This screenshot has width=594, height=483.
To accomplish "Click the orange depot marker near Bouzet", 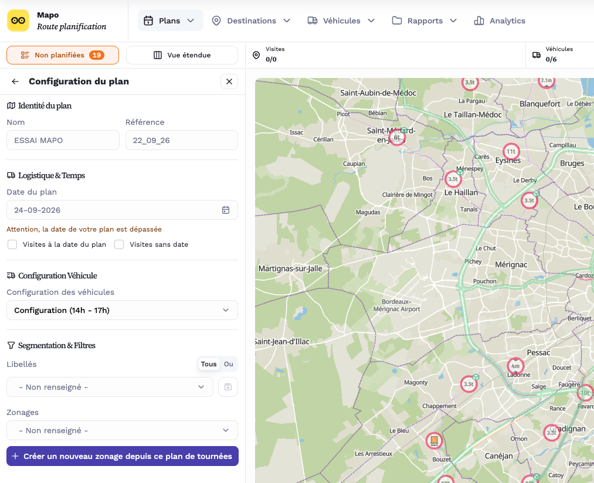I will pos(434,441).
